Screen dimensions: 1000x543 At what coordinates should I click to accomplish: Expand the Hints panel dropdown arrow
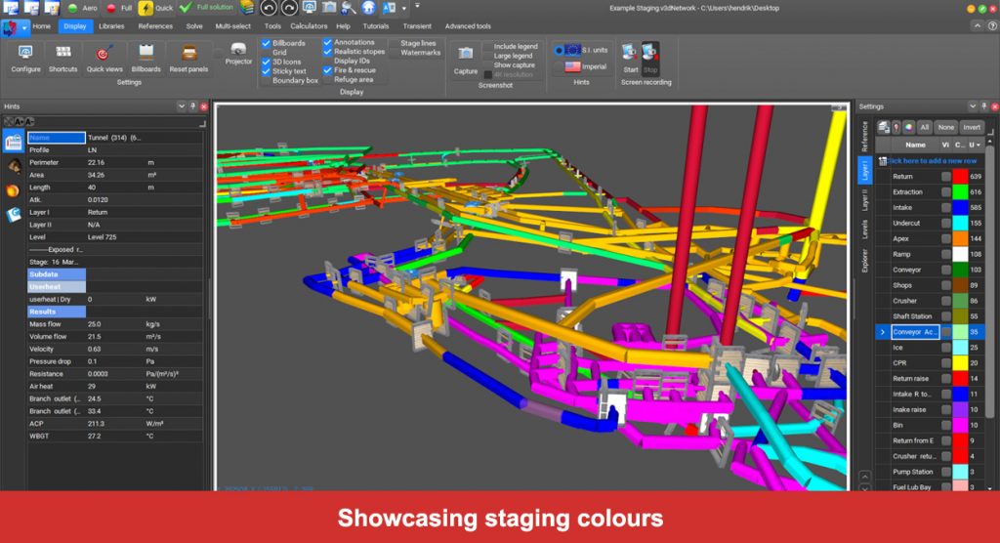pos(180,105)
